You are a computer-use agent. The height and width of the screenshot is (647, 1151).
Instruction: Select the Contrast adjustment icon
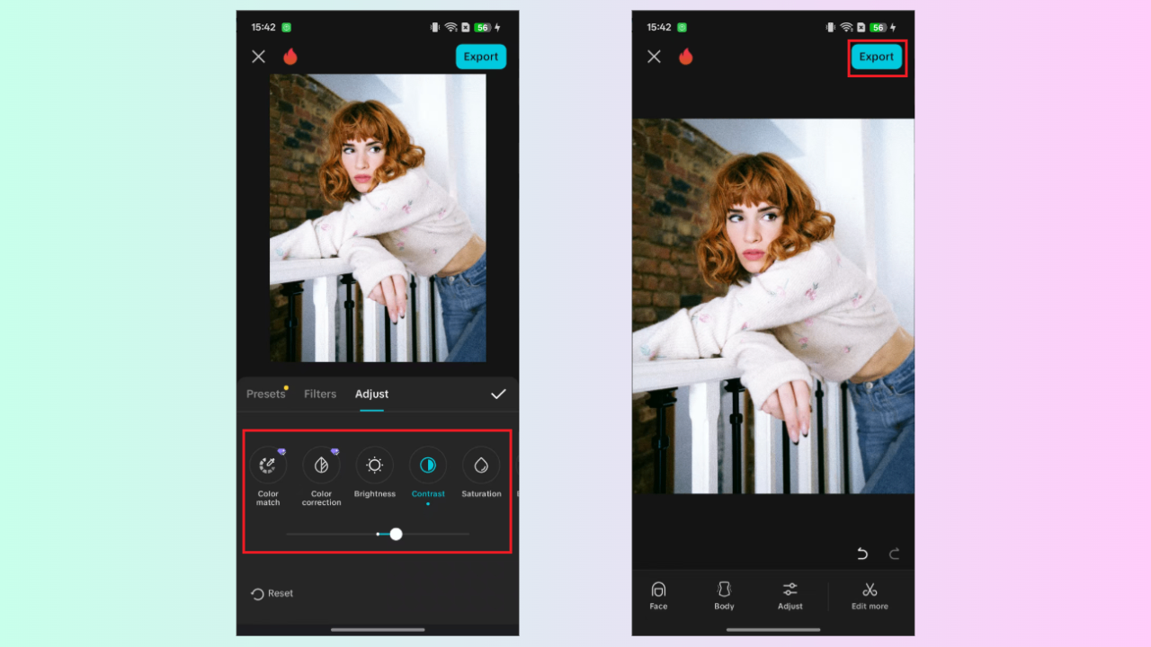[x=428, y=465]
